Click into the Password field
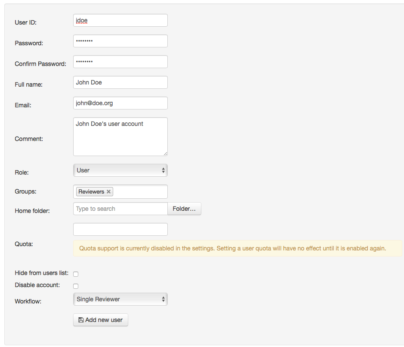This screenshot has width=404, height=347. click(120, 41)
